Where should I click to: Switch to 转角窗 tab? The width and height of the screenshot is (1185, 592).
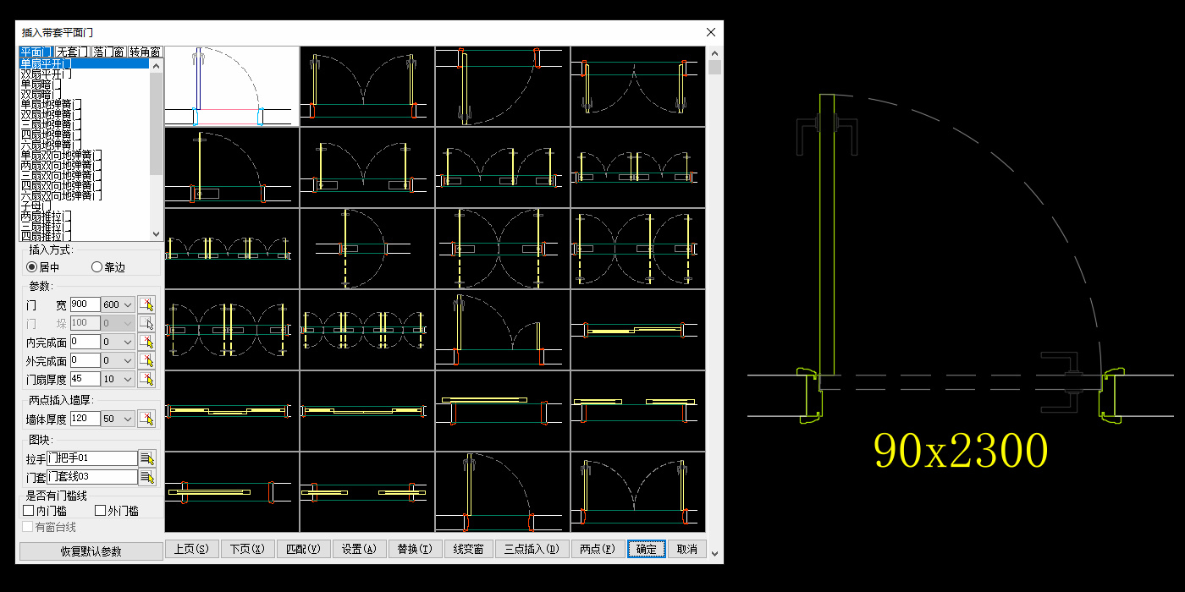tap(146, 52)
